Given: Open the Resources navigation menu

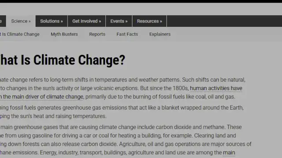Looking at the screenshot, I should coord(149,21).
